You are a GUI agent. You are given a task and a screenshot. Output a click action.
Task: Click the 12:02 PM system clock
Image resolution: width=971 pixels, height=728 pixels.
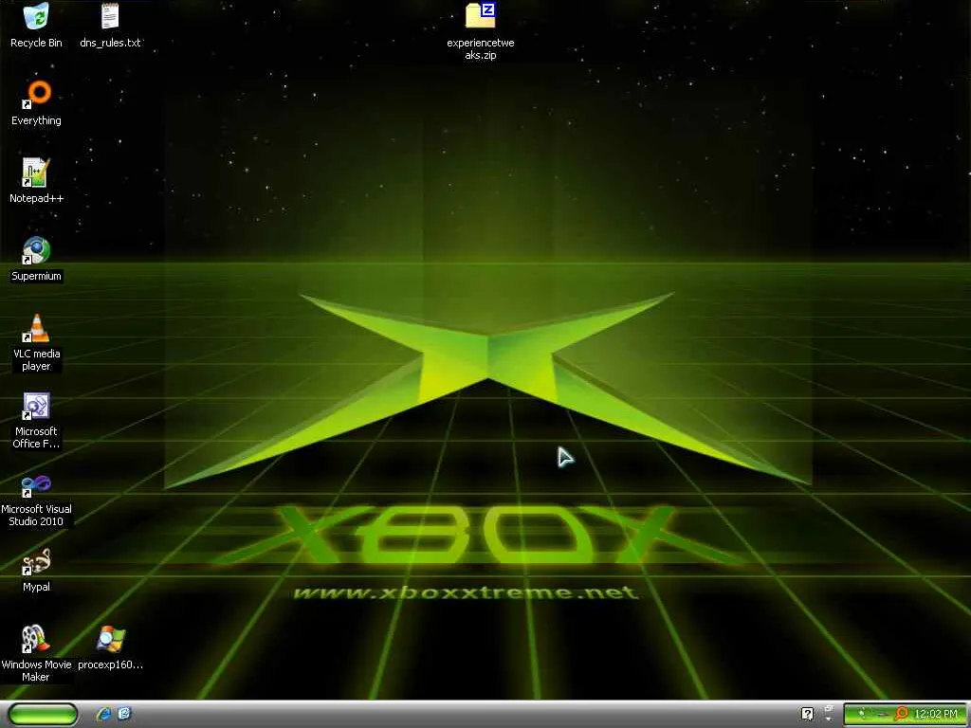936,715
